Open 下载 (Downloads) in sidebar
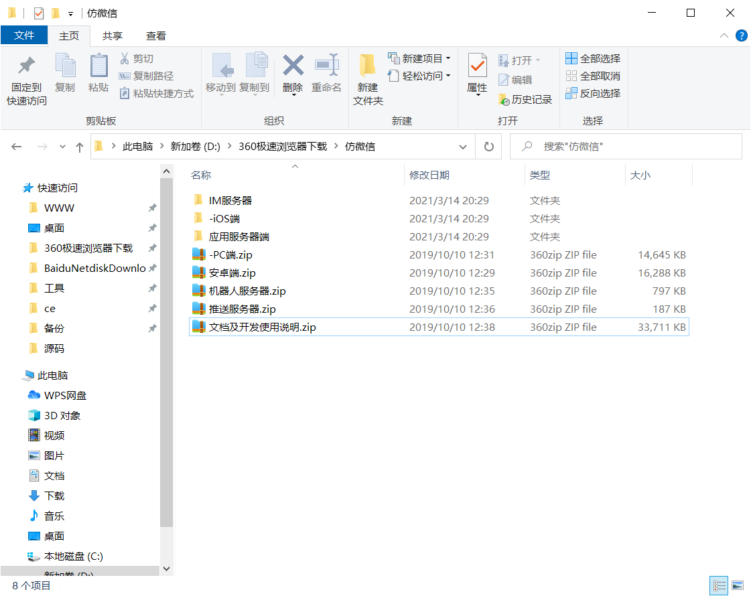This screenshot has height=596, width=751. coord(46,496)
